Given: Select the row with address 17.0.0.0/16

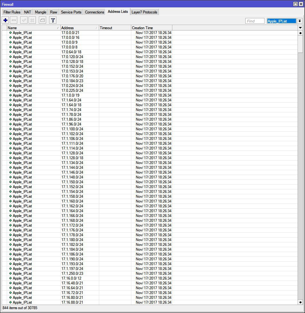Looking at the screenshot, I should pos(150,37).
